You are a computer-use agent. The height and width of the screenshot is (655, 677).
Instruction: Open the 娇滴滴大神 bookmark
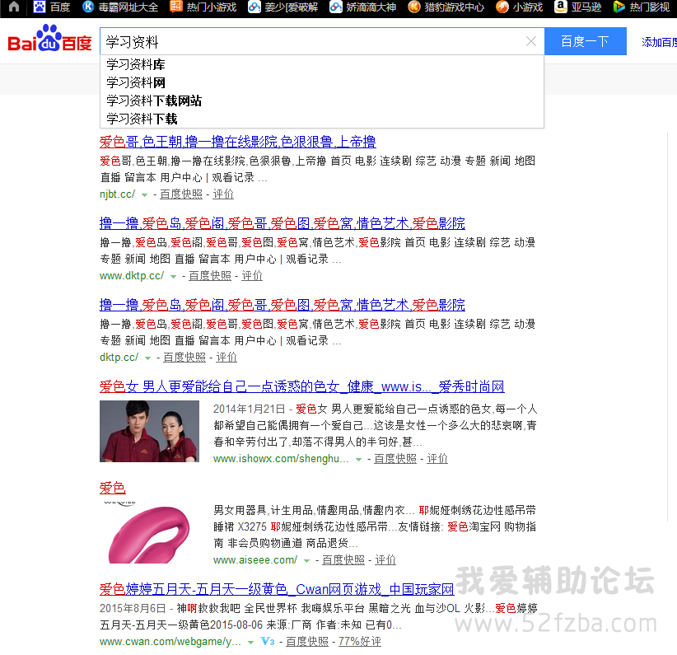pos(362,7)
